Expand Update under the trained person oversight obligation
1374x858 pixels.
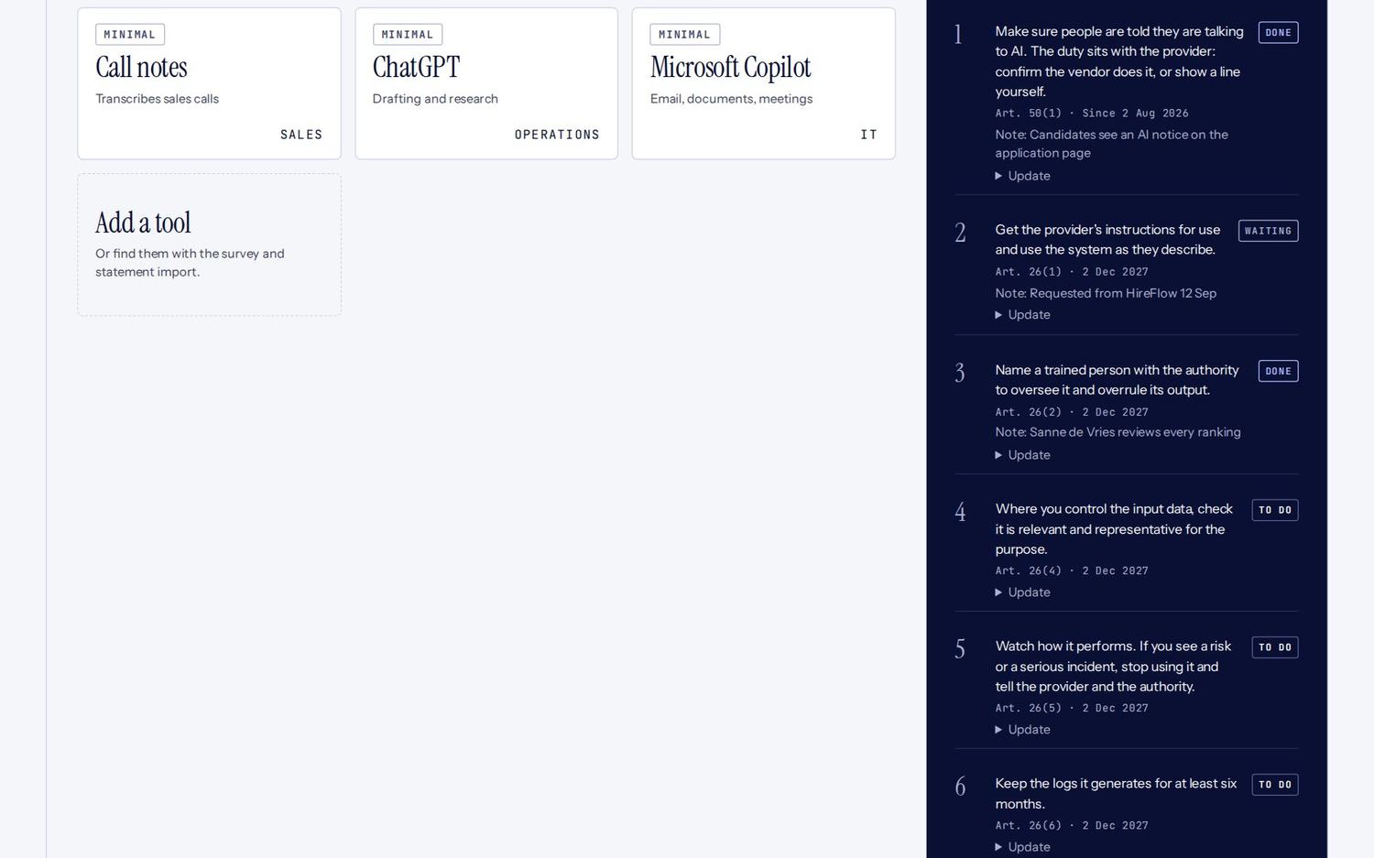click(1023, 455)
